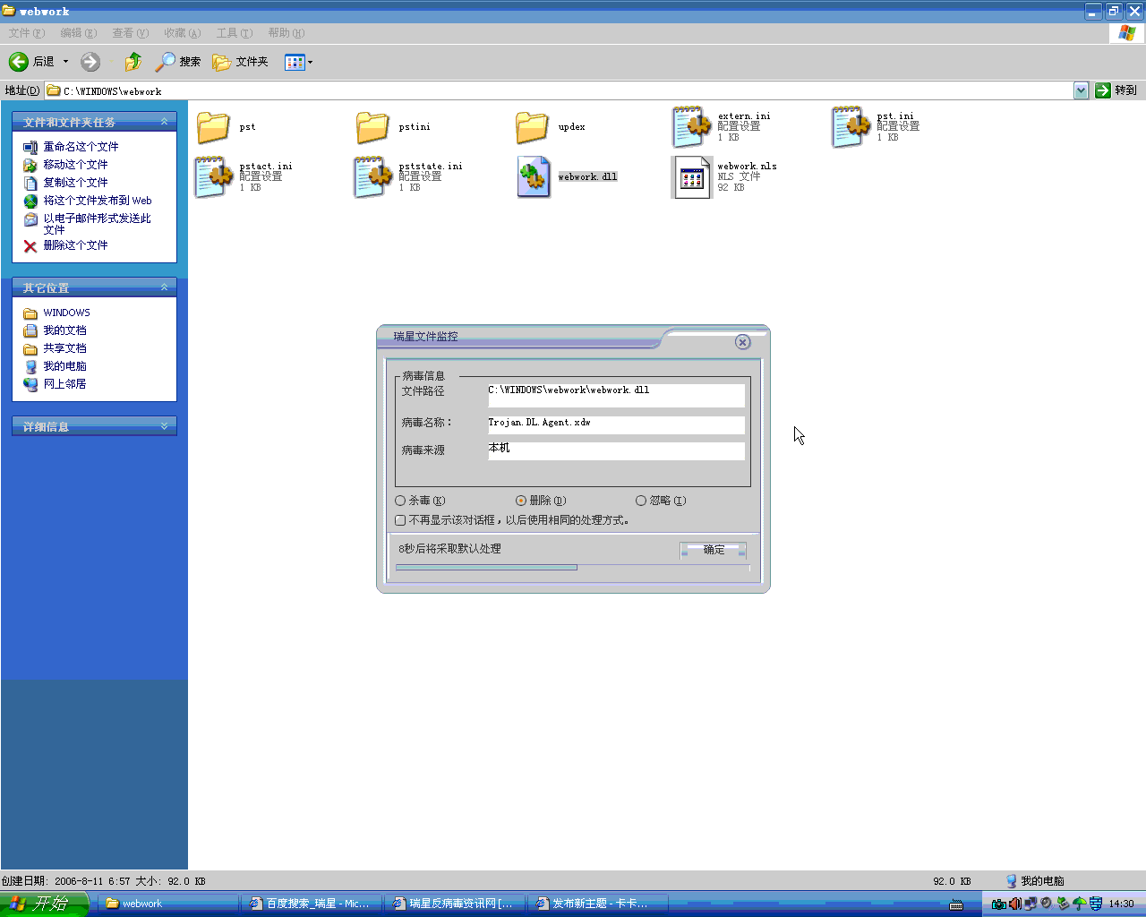Open the 收藏 (Favorites) menu

point(182,33)
